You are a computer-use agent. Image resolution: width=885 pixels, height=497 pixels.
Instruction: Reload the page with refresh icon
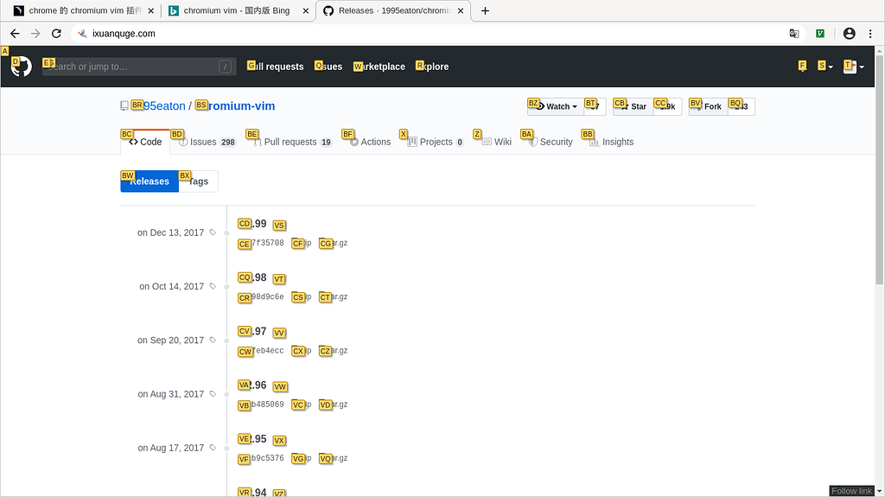(x=56, y=34)
